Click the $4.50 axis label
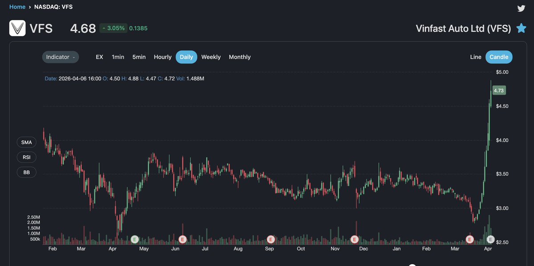This screenshot has width=534, height=266. pyautogui.click(x=502, y=106)
